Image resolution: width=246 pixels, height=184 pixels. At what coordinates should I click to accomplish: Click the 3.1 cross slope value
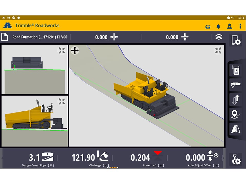click(34, 157)
